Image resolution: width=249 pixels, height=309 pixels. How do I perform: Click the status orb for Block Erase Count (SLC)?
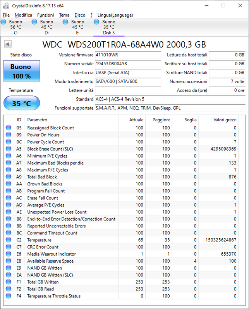pos(9,149)
